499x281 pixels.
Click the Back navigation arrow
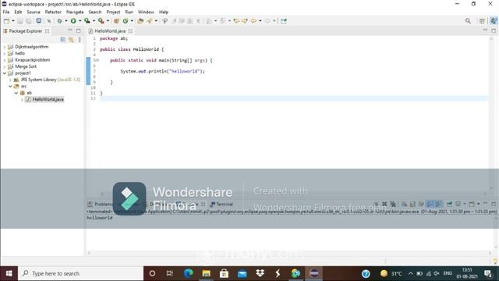(x=253, y=21)
